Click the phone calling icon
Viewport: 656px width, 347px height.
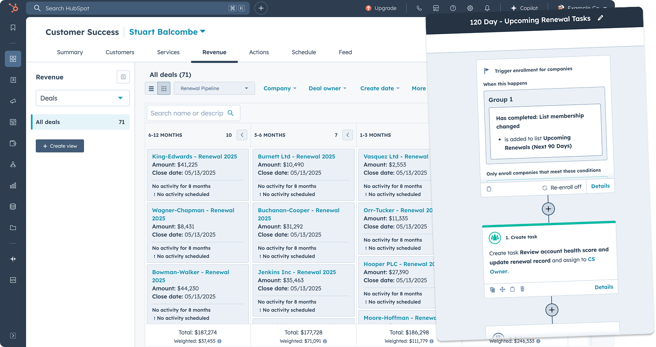(x=419, y=8)
